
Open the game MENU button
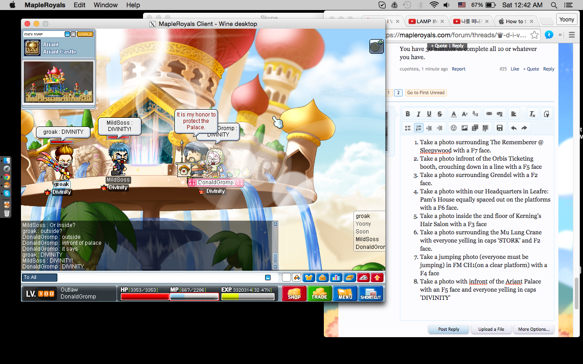[x=345, y=293]
